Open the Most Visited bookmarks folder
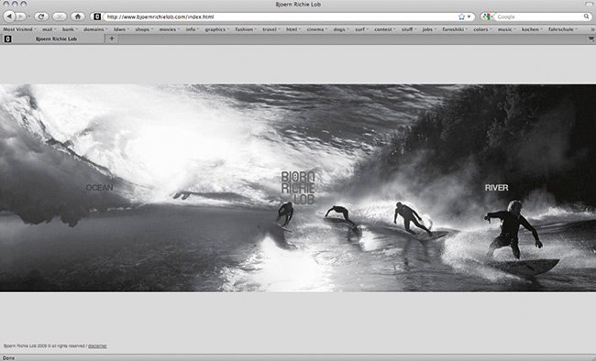Viewport: 596px width, 361px height. [19, 29]
